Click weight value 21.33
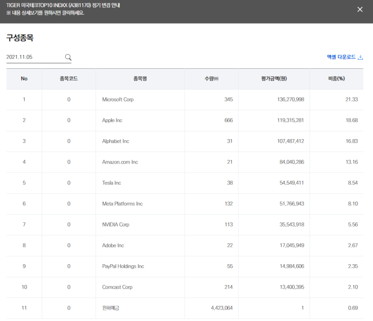This screenshot has width=373, height=321. point(352,100)
